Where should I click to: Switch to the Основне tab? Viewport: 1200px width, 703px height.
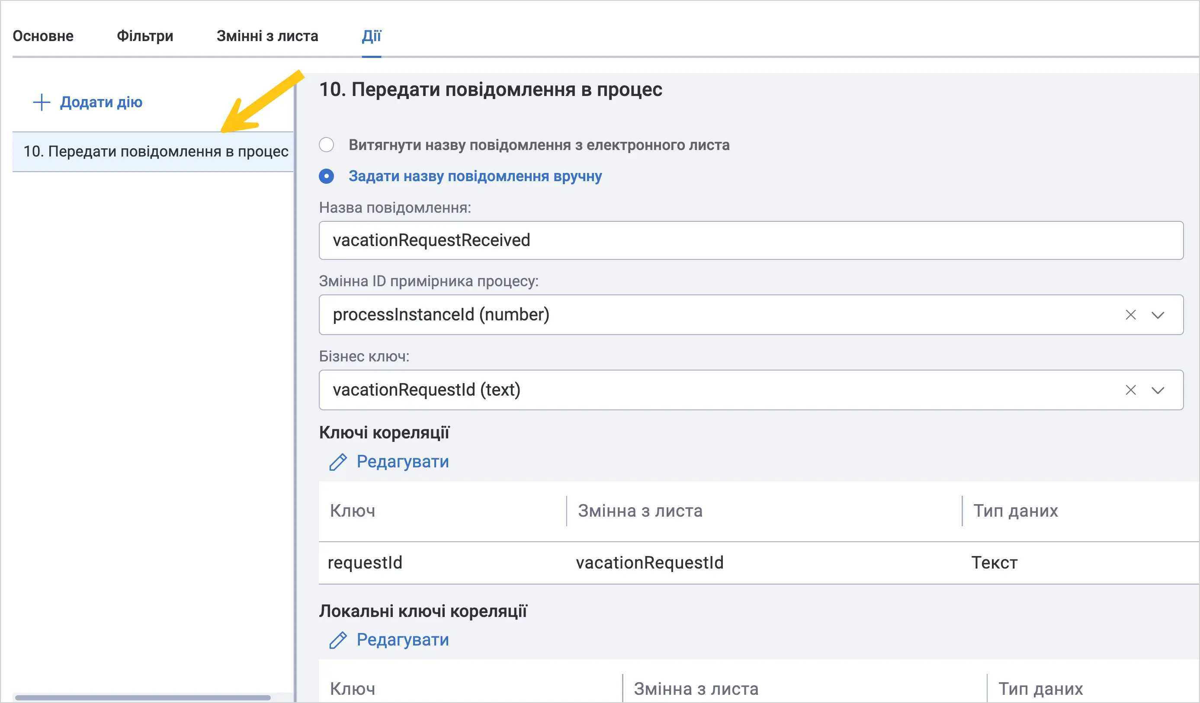coord(43,36)
